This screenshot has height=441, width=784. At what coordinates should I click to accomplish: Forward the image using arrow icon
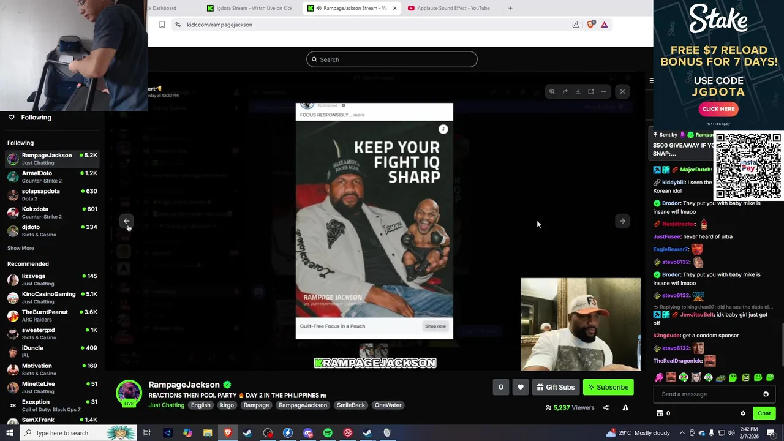[x=565, y=92]
